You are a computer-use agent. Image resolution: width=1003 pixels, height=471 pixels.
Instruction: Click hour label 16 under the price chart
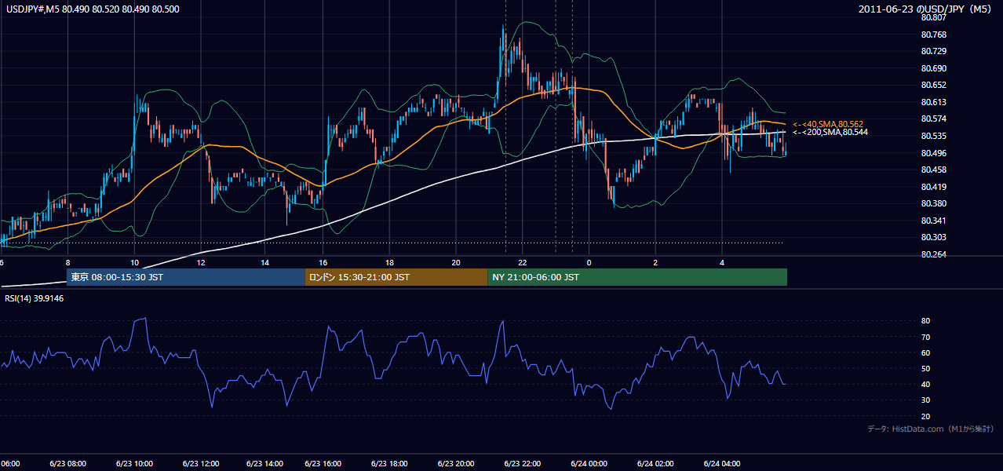(323, 262)
